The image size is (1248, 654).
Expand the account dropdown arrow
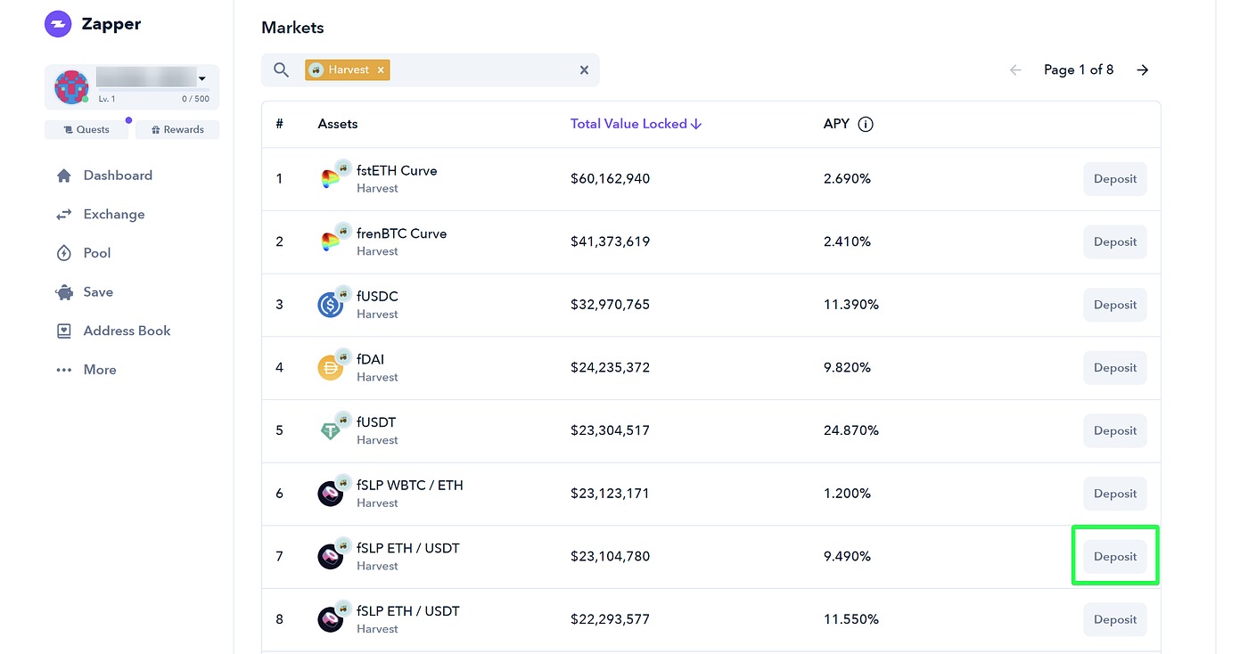[x=202, y=79]
